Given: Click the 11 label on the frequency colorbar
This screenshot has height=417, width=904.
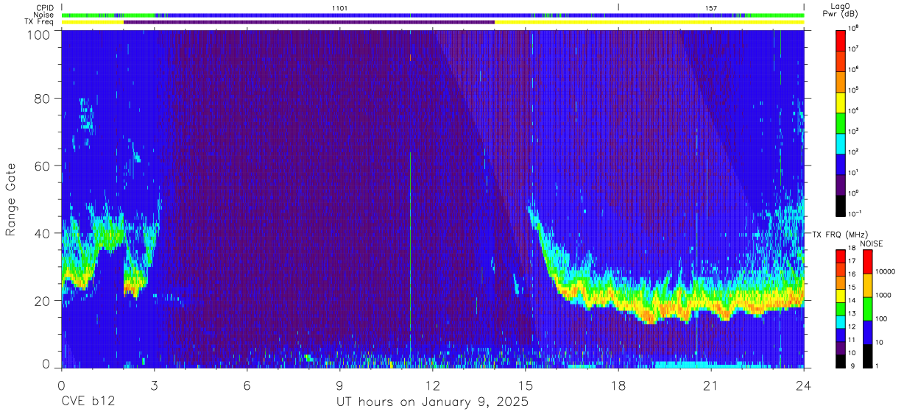Looking at the screenshot, I should (x=852, y=341).
